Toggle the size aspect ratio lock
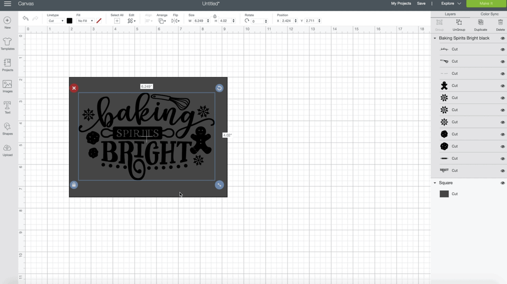Screen dimensions: 507x284 (x=215, y=16)
